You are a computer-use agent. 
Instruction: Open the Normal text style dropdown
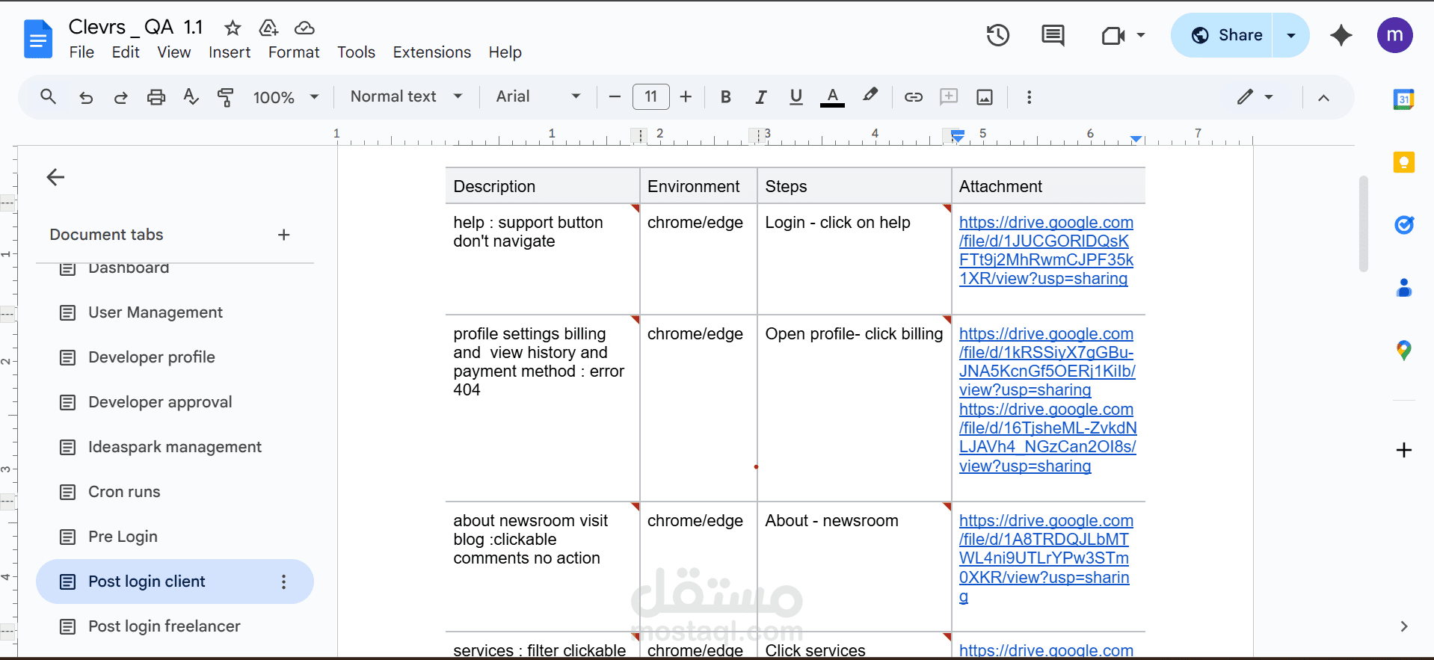[x=407, y=96]
